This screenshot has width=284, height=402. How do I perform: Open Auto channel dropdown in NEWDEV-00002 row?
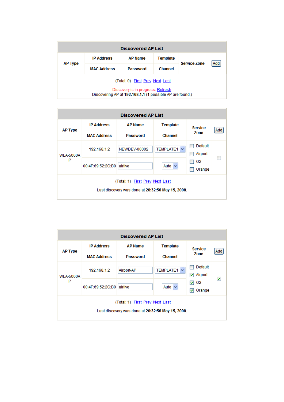(170, 166)
